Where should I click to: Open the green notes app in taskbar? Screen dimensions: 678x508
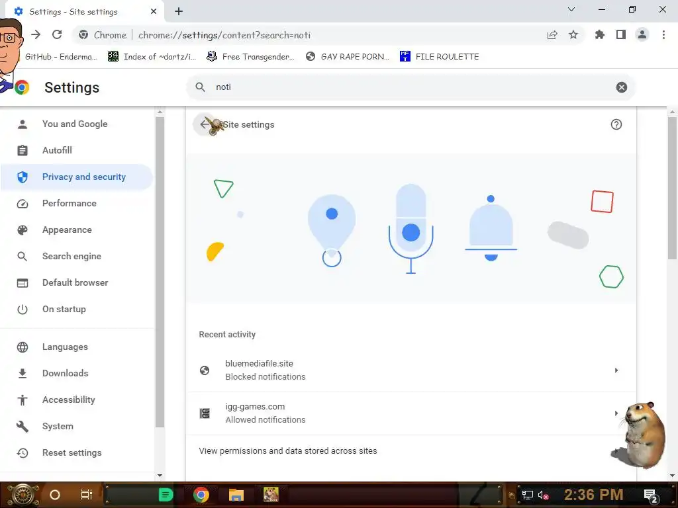click(x=166, y=495)
